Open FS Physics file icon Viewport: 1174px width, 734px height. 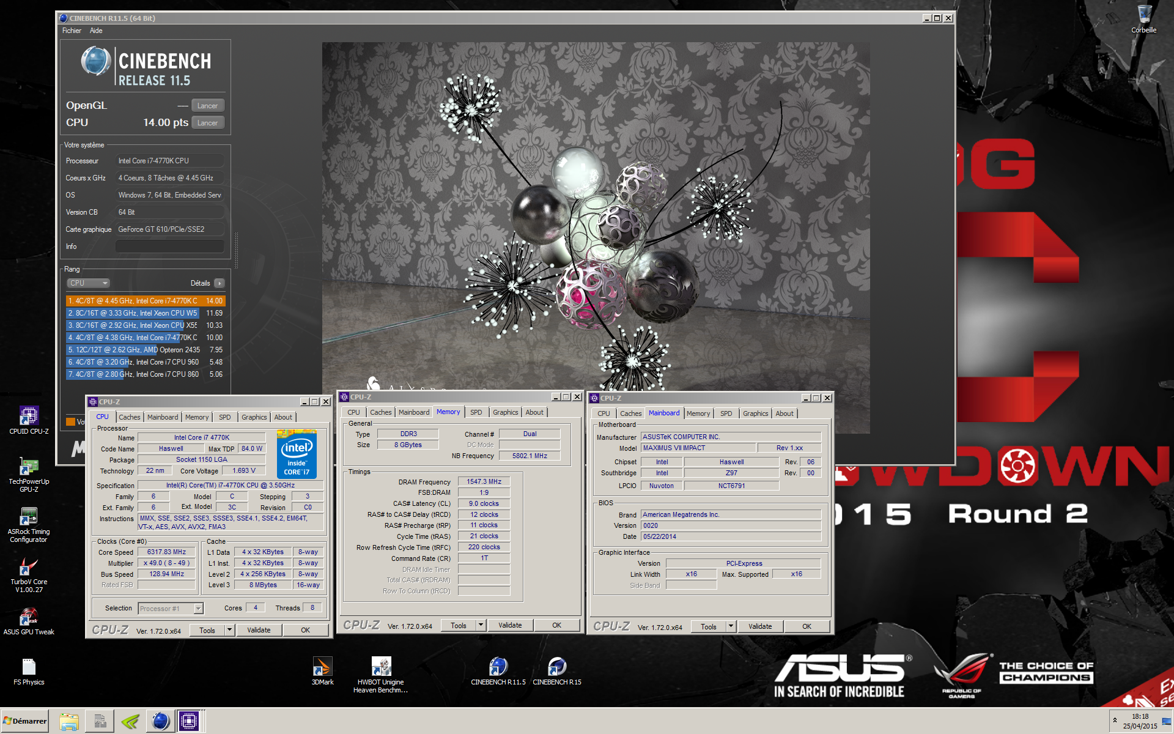tap(29, 672)
